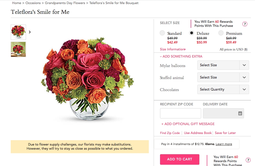Click Save for Later
Viewport: 255px width, 166px height.
(x=225, y=133)
